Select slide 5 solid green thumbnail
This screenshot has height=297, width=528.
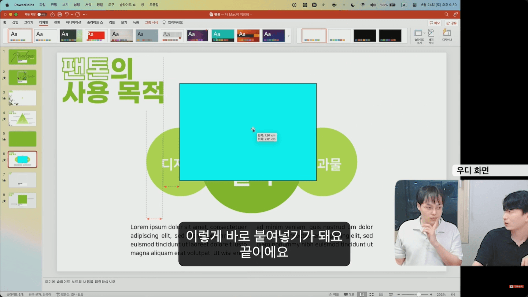point(22,139)
